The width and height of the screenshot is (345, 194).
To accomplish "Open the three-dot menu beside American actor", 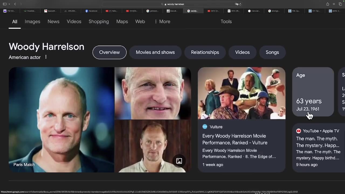I will click(x=46, y=57).
